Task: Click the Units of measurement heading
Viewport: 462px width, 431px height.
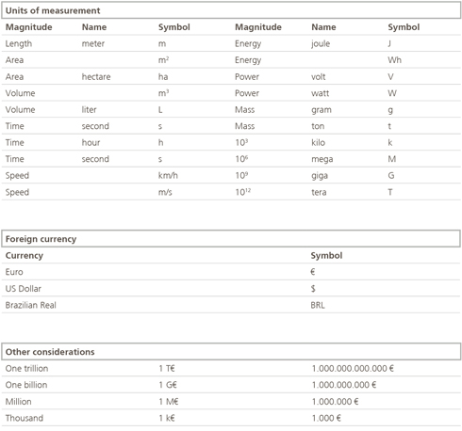Action: [53, 10]
